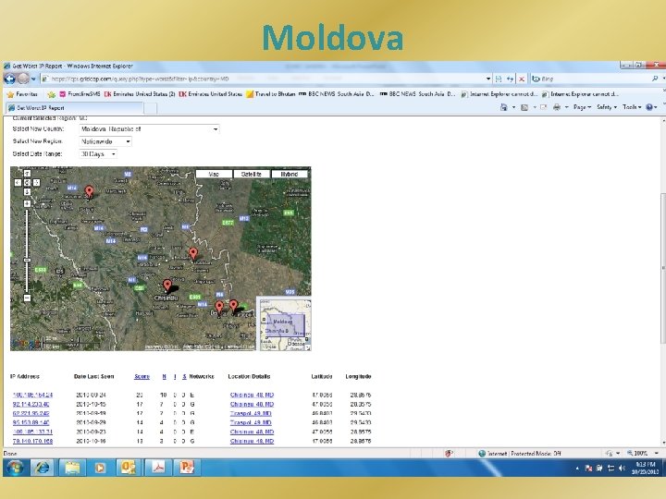The image size is (666, 499).
Task: Click the red marker on Bender, left of Tiraspol
Action: [218, 307]
